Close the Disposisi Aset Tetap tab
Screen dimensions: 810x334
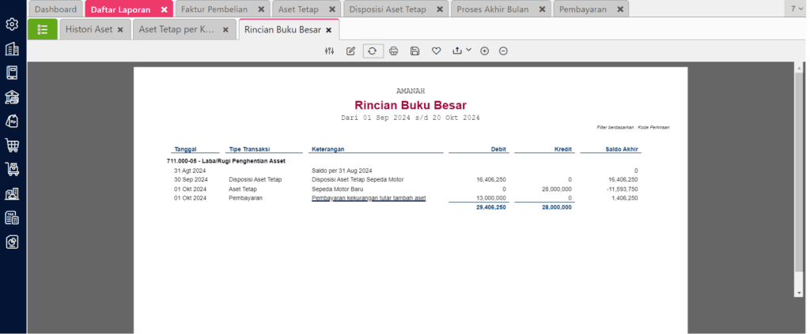click(x=439, y=9)
